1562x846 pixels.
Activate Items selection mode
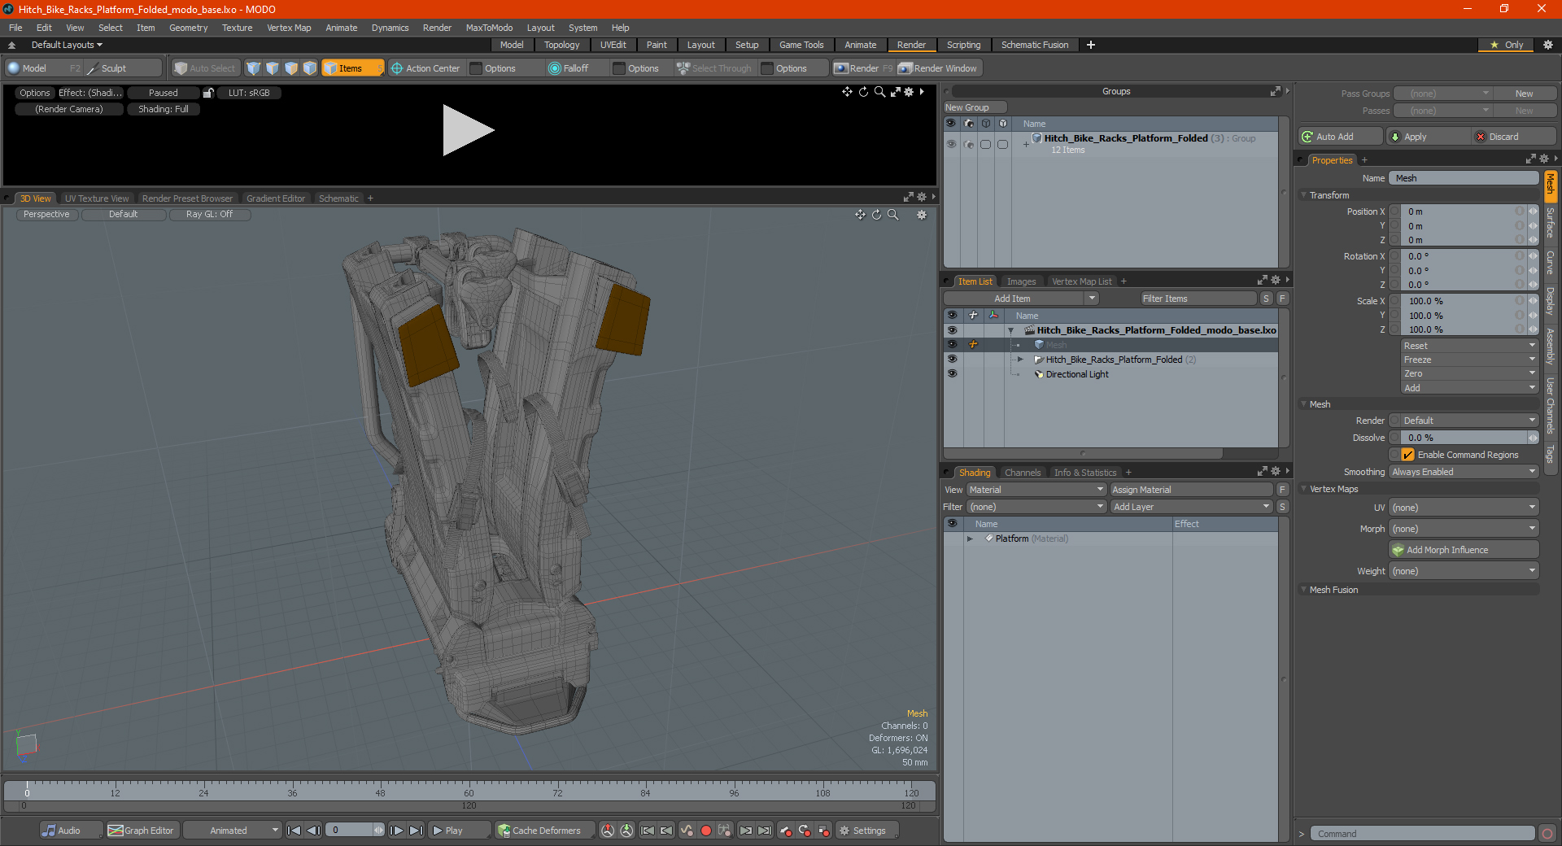(x=351, y=68)
